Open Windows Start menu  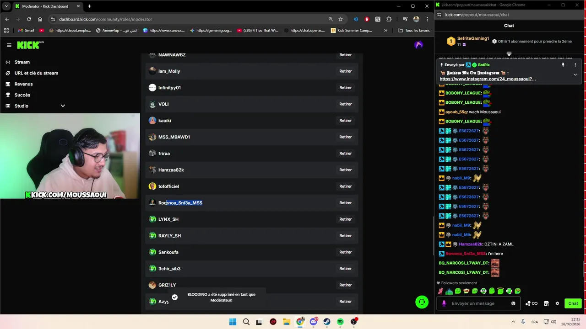[x=233, y=322]
